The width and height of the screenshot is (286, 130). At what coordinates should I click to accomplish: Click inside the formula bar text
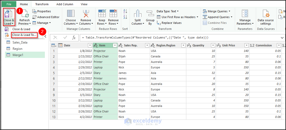pos(145,38)
